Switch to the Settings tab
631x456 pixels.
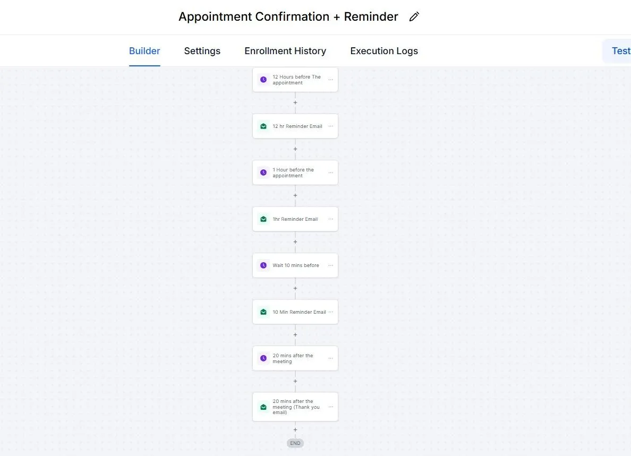click(202, 51)
